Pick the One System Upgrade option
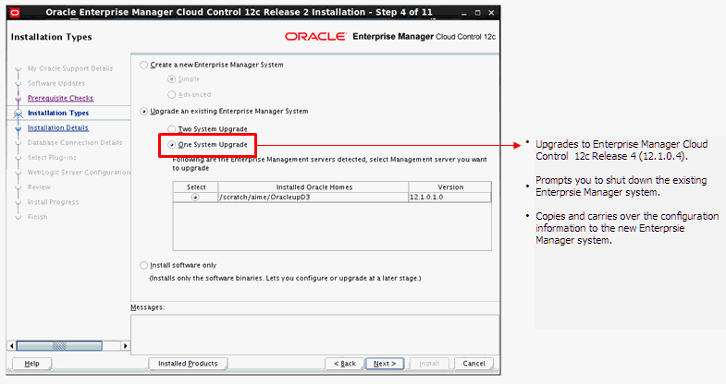 point(172,145)
